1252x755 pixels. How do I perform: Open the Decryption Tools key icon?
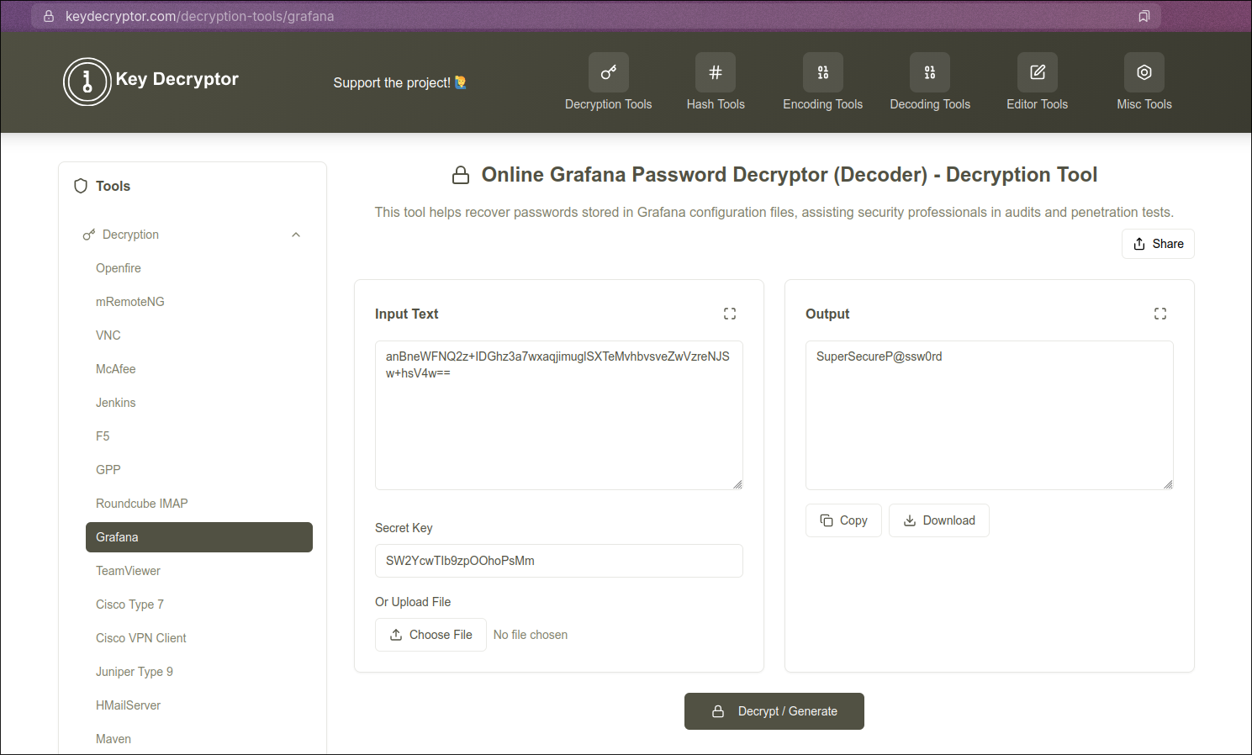point(608,72)
